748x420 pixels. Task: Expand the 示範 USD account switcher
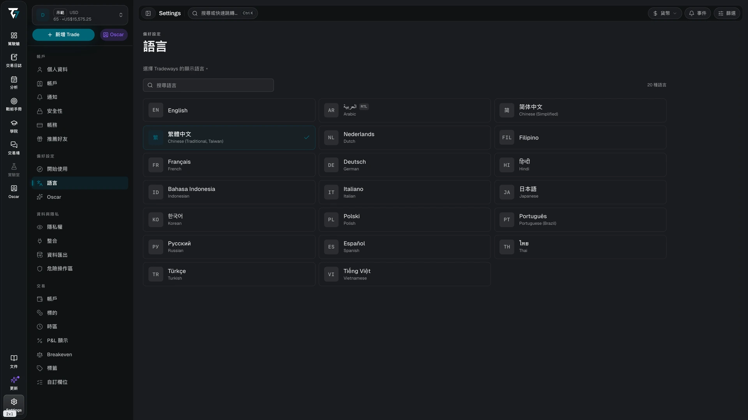tap(80, 15)
